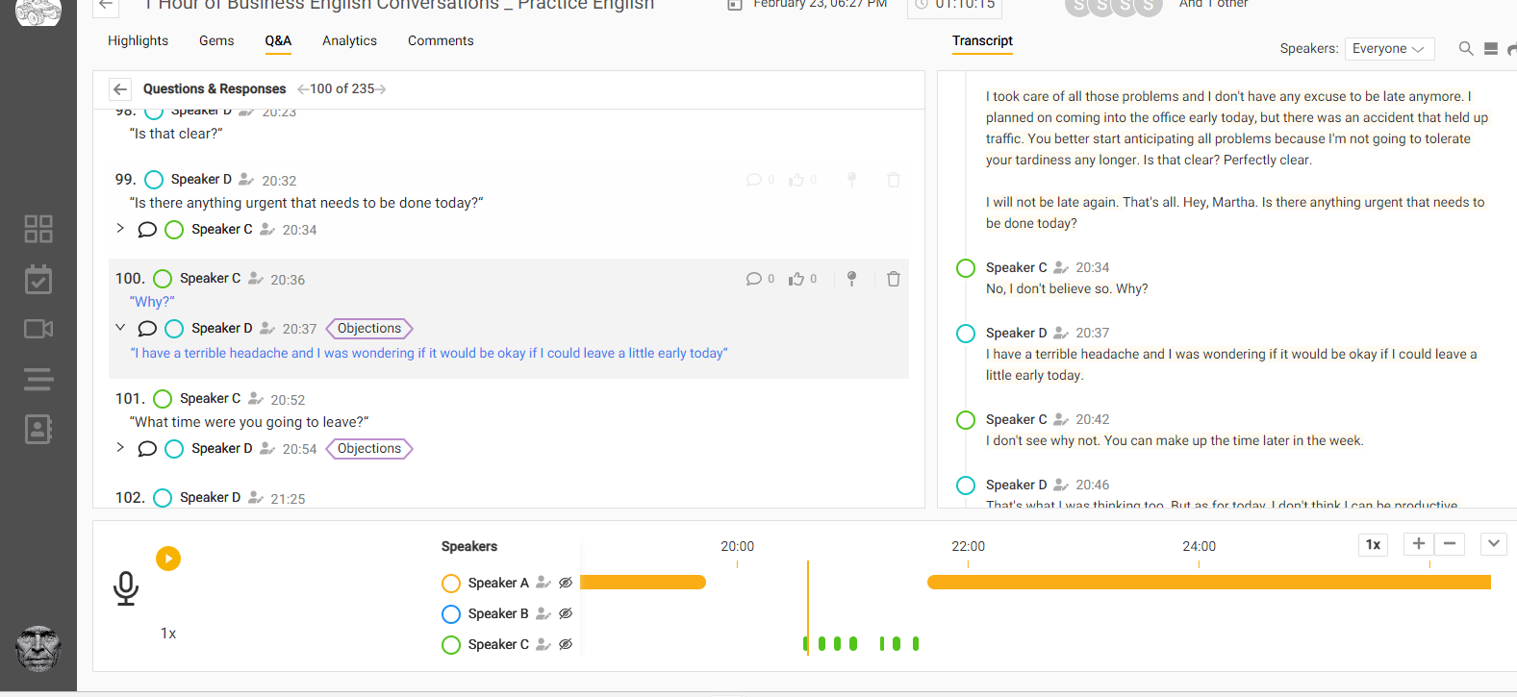This screenshot has width=1517, height=697.
Task: Switch to Gems tab
Action: pyautogui.click(x=216, y=40)
